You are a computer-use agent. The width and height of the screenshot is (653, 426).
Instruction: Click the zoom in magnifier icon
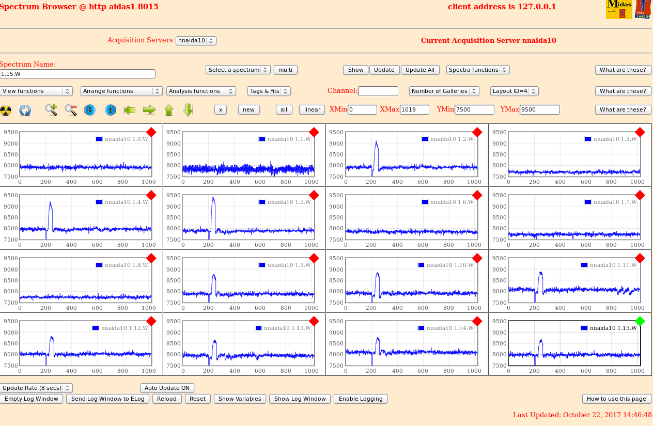point(51,109)
